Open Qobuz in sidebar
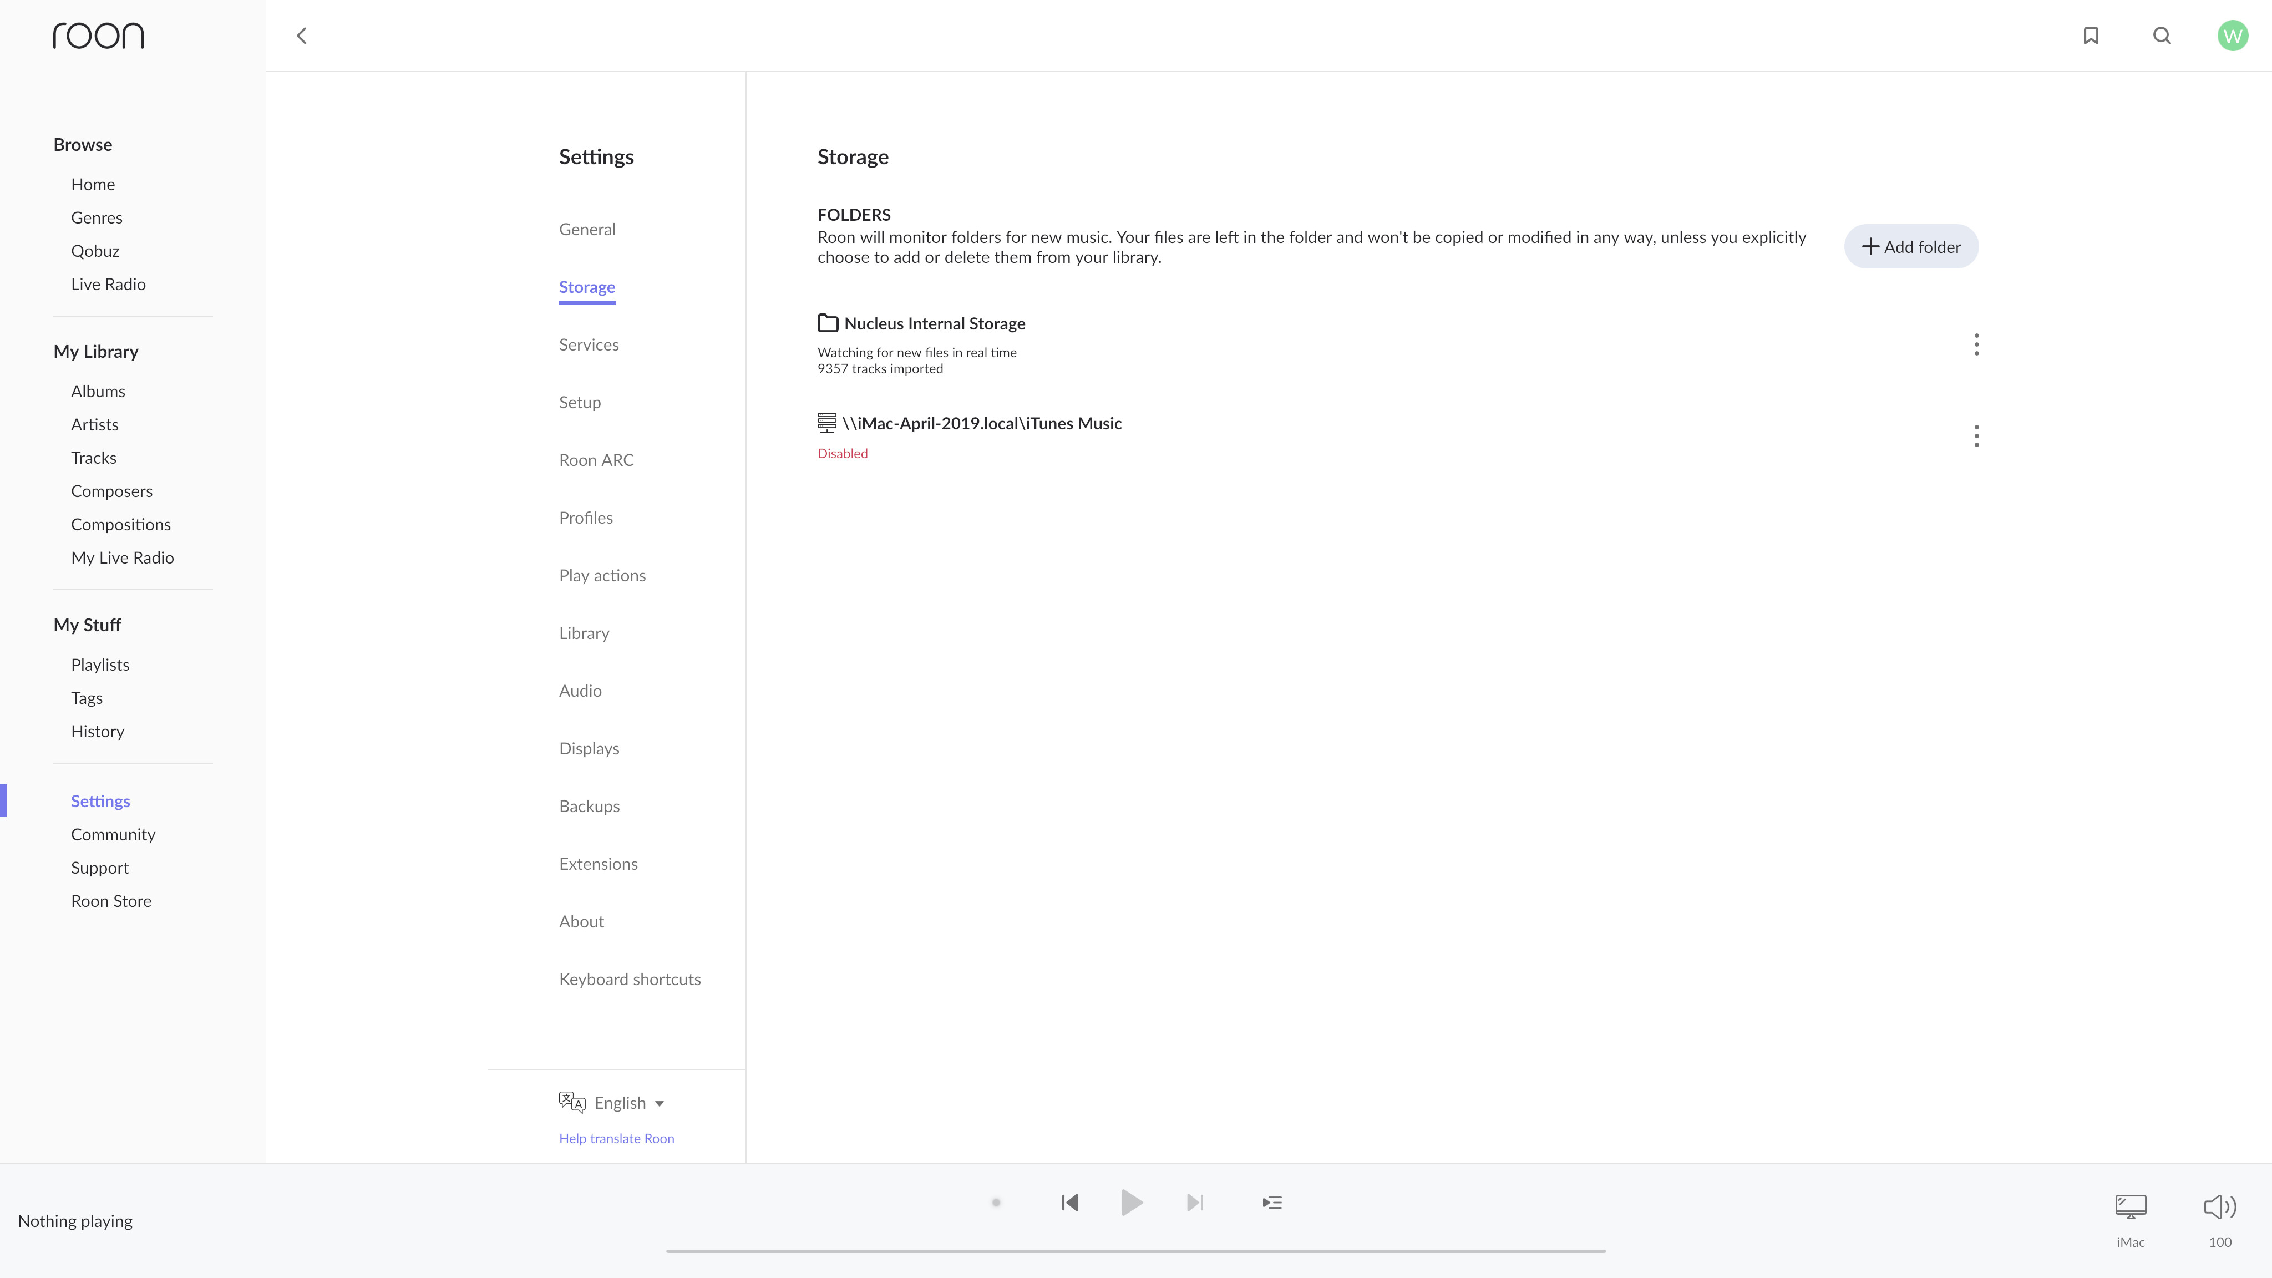This screenshot has width=2272, height=1278. point(95,251)
